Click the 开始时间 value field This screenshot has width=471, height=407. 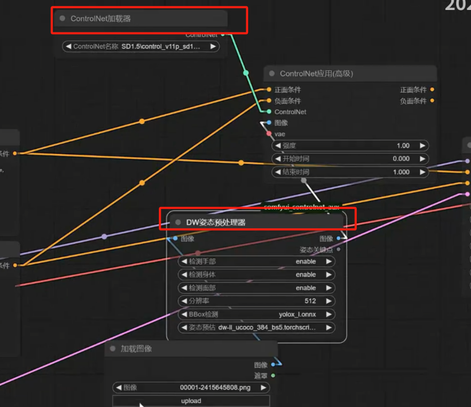[x=350, y=159]
